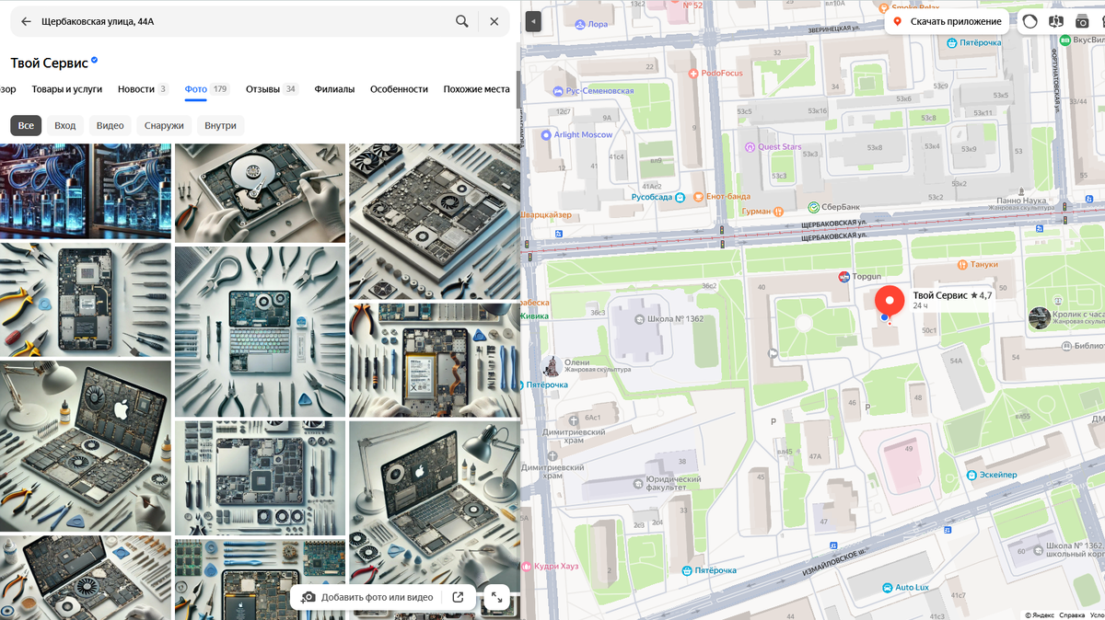Screen dimensions: 1105x620
Task: Clear the search with the X icon
Action: click(x=494, y=21)
